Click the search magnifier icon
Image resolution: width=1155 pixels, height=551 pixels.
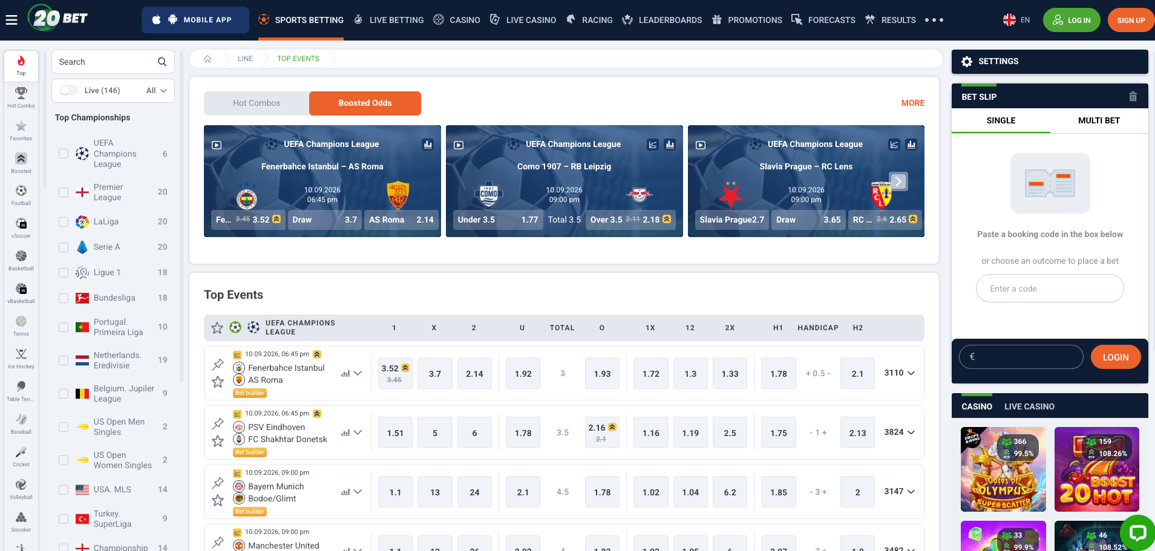tap(162, 62)
